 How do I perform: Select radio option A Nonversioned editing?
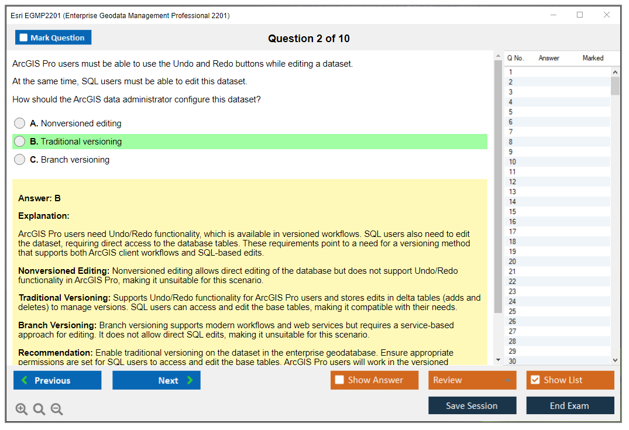20,123
